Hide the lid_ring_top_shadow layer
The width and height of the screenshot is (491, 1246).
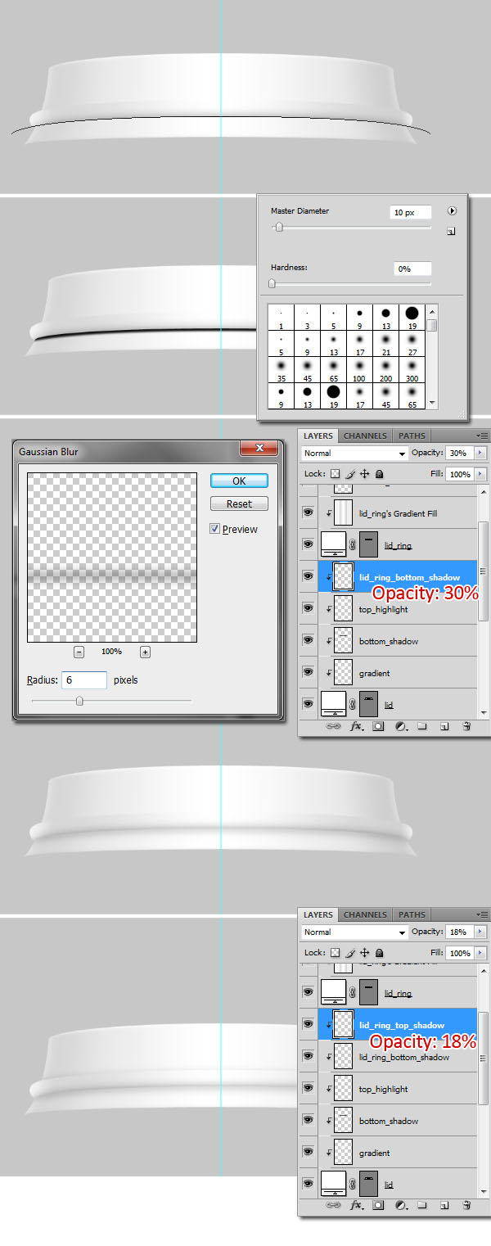pyautogui.click(x=309, y=1024)
